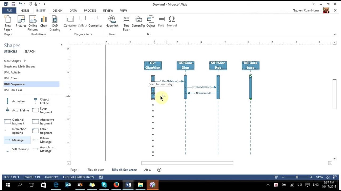Collapse the Shapes panel
The image size is (341, 191).
tap(62, 45)
